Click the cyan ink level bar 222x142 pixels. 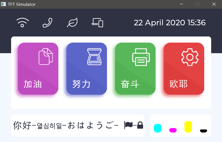pos(158,128)
